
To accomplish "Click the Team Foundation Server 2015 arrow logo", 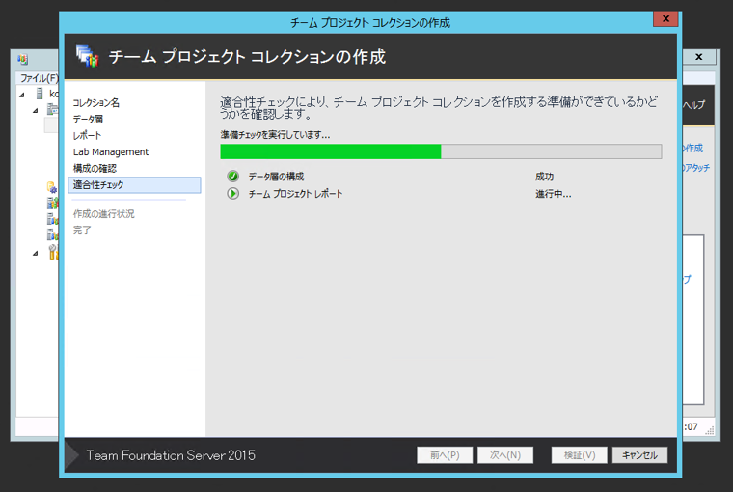I will click(71, 455).
